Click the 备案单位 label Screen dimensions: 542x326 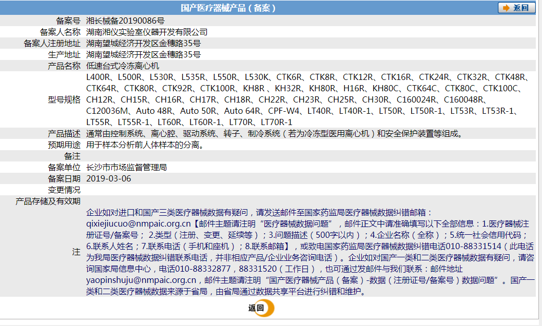click(x=64, y=168)
